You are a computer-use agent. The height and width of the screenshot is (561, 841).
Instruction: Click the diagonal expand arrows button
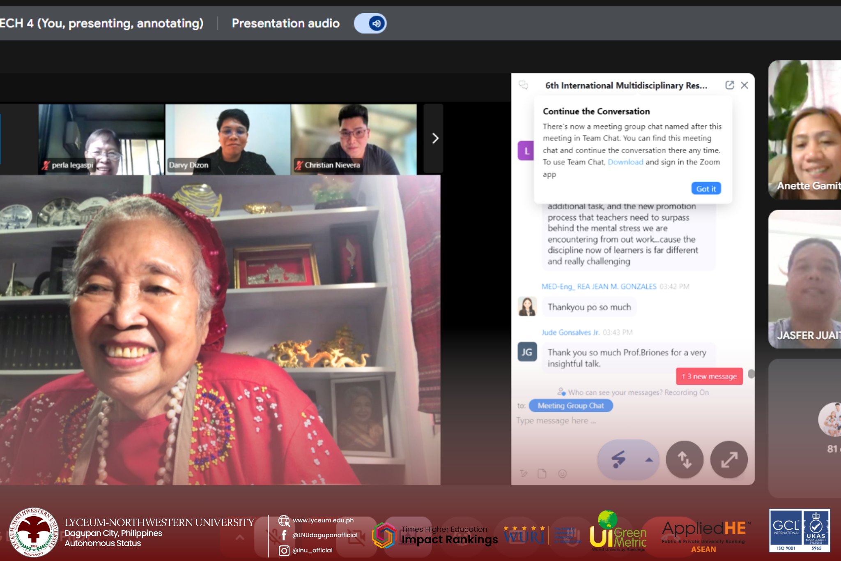[729, 460]
